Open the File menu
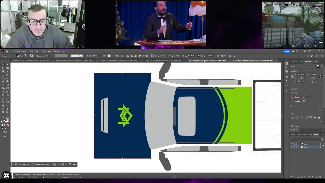Viewport: 325px width, 183px height. (14, 51)
